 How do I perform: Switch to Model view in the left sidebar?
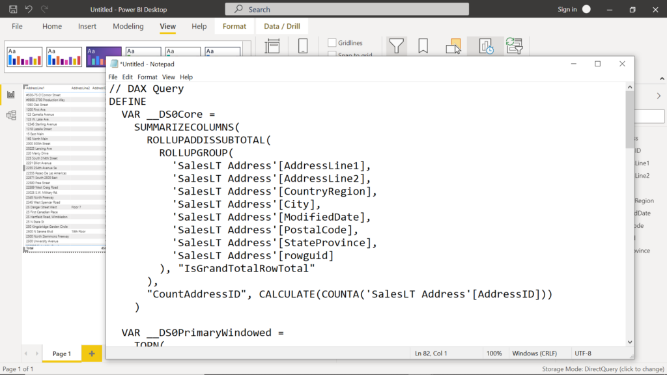[x=11, y=115]
